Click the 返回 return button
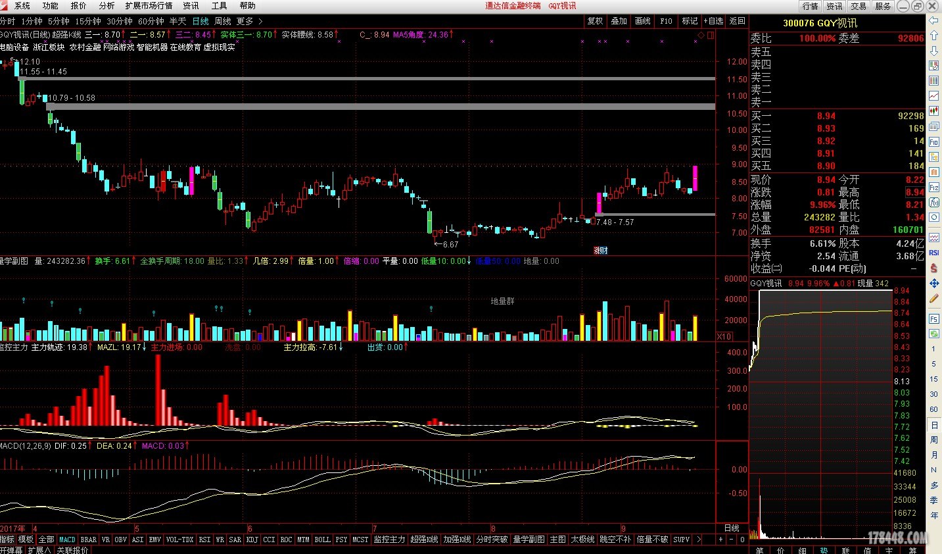This screenshot has width=942, height=554. coord(738,21)
